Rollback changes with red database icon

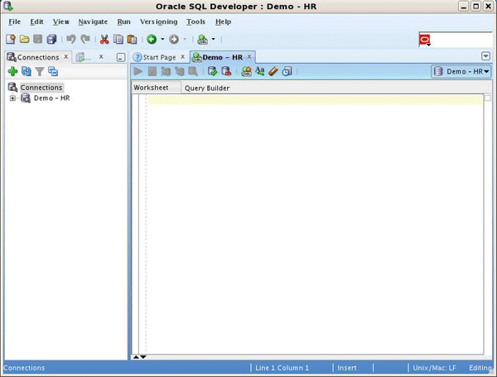tap(226, 71)
